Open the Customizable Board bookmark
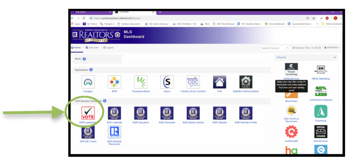 pyautogui.click(x=300, y=24)
